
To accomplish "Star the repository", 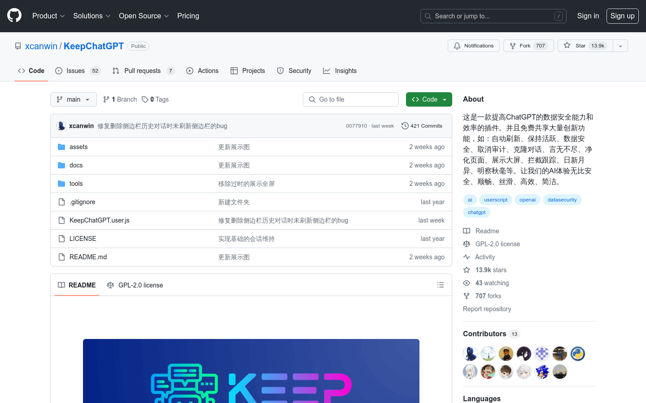I will click(x=585, y=46).
